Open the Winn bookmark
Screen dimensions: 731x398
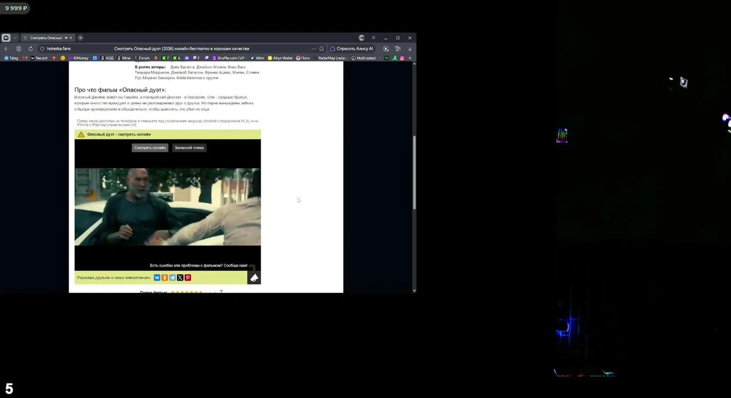258,58
